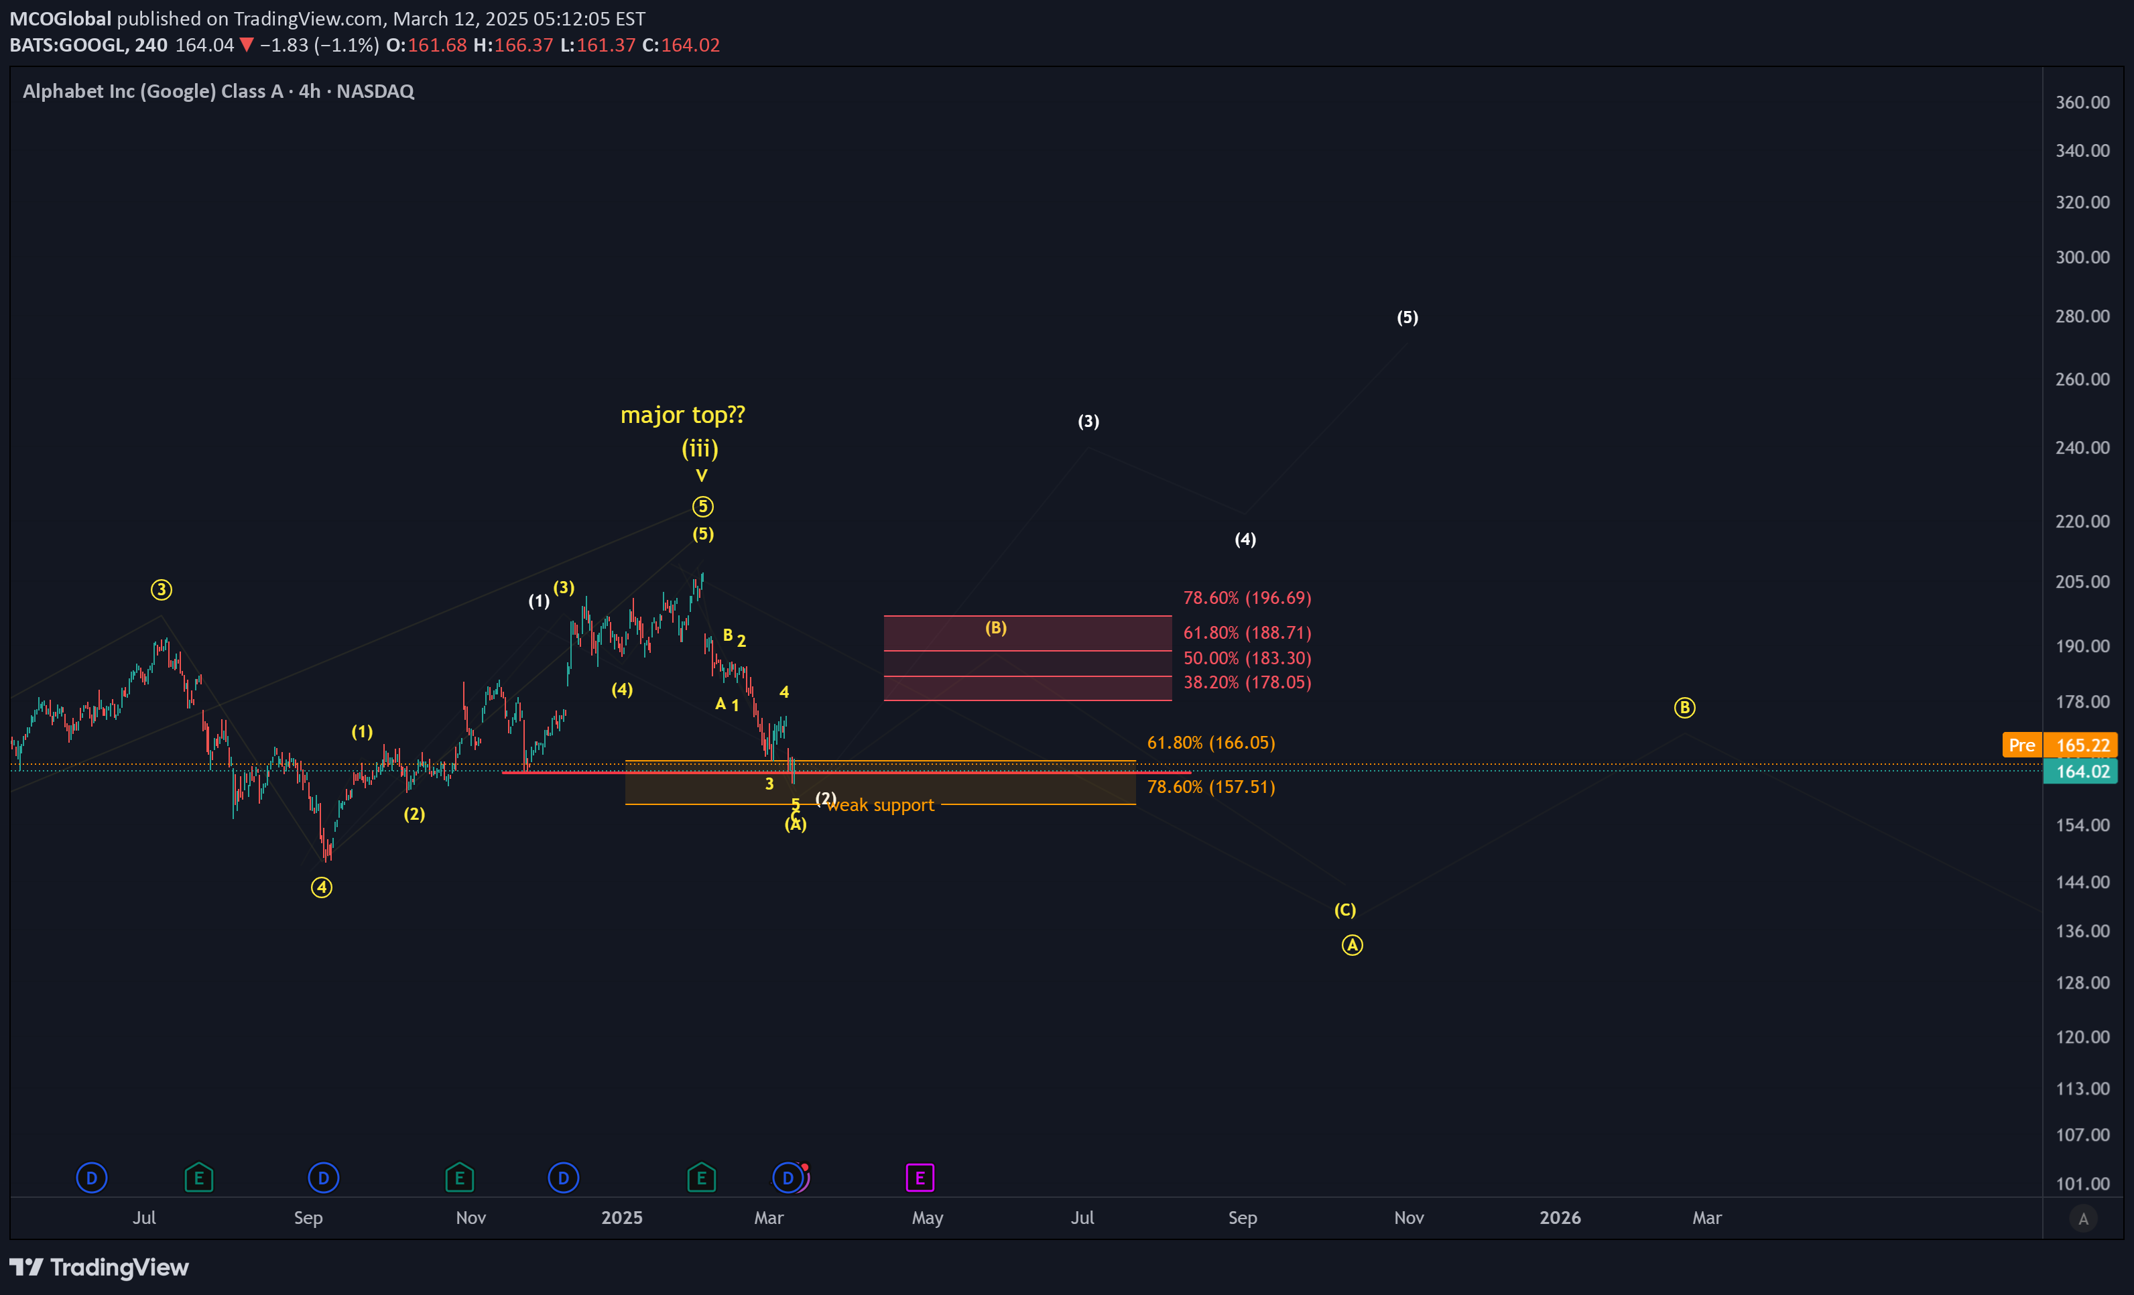Click the TradingView logo
Image resolution: width=2134 pixels, height=1295 pixels.
point(100,1268)
